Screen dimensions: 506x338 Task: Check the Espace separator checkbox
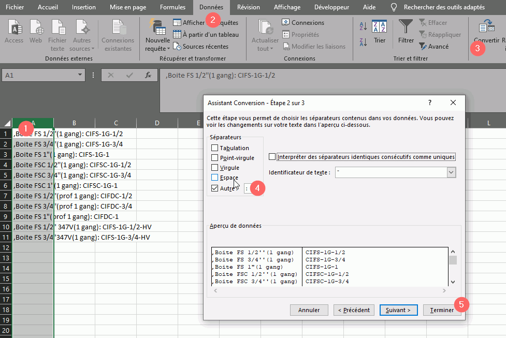[x=215, y=178]
